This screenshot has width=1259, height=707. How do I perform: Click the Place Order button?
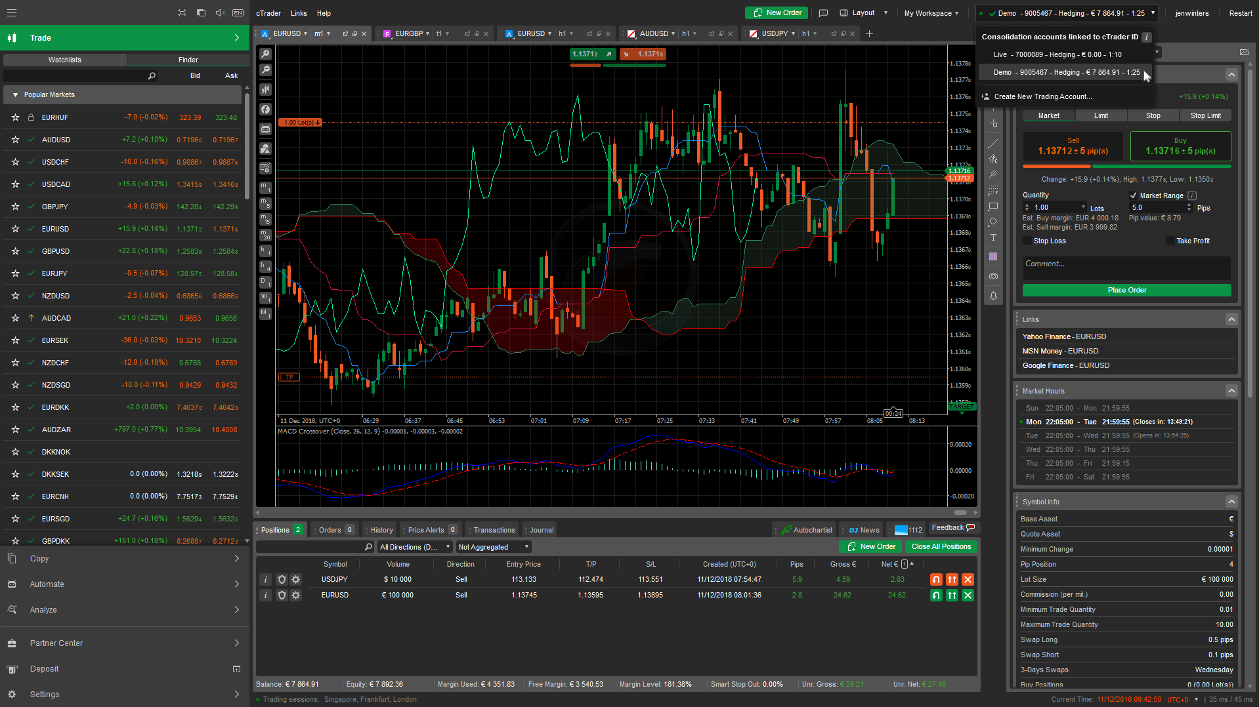[x=1126, y=290]
